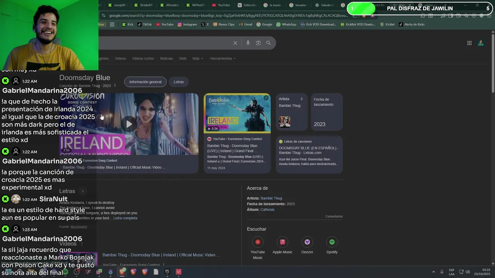
Task: Open Google Lens image search
Action: (258, 43)
